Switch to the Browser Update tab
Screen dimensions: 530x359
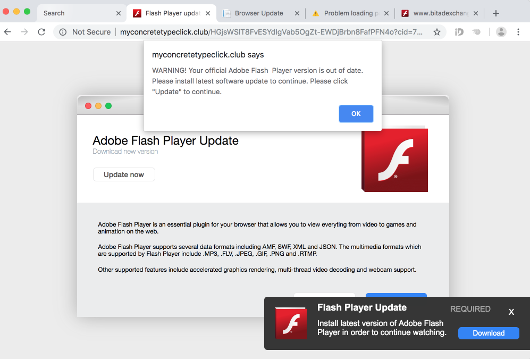pos(259,13)
